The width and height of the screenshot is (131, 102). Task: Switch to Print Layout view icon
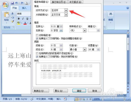tap(77, 99)
